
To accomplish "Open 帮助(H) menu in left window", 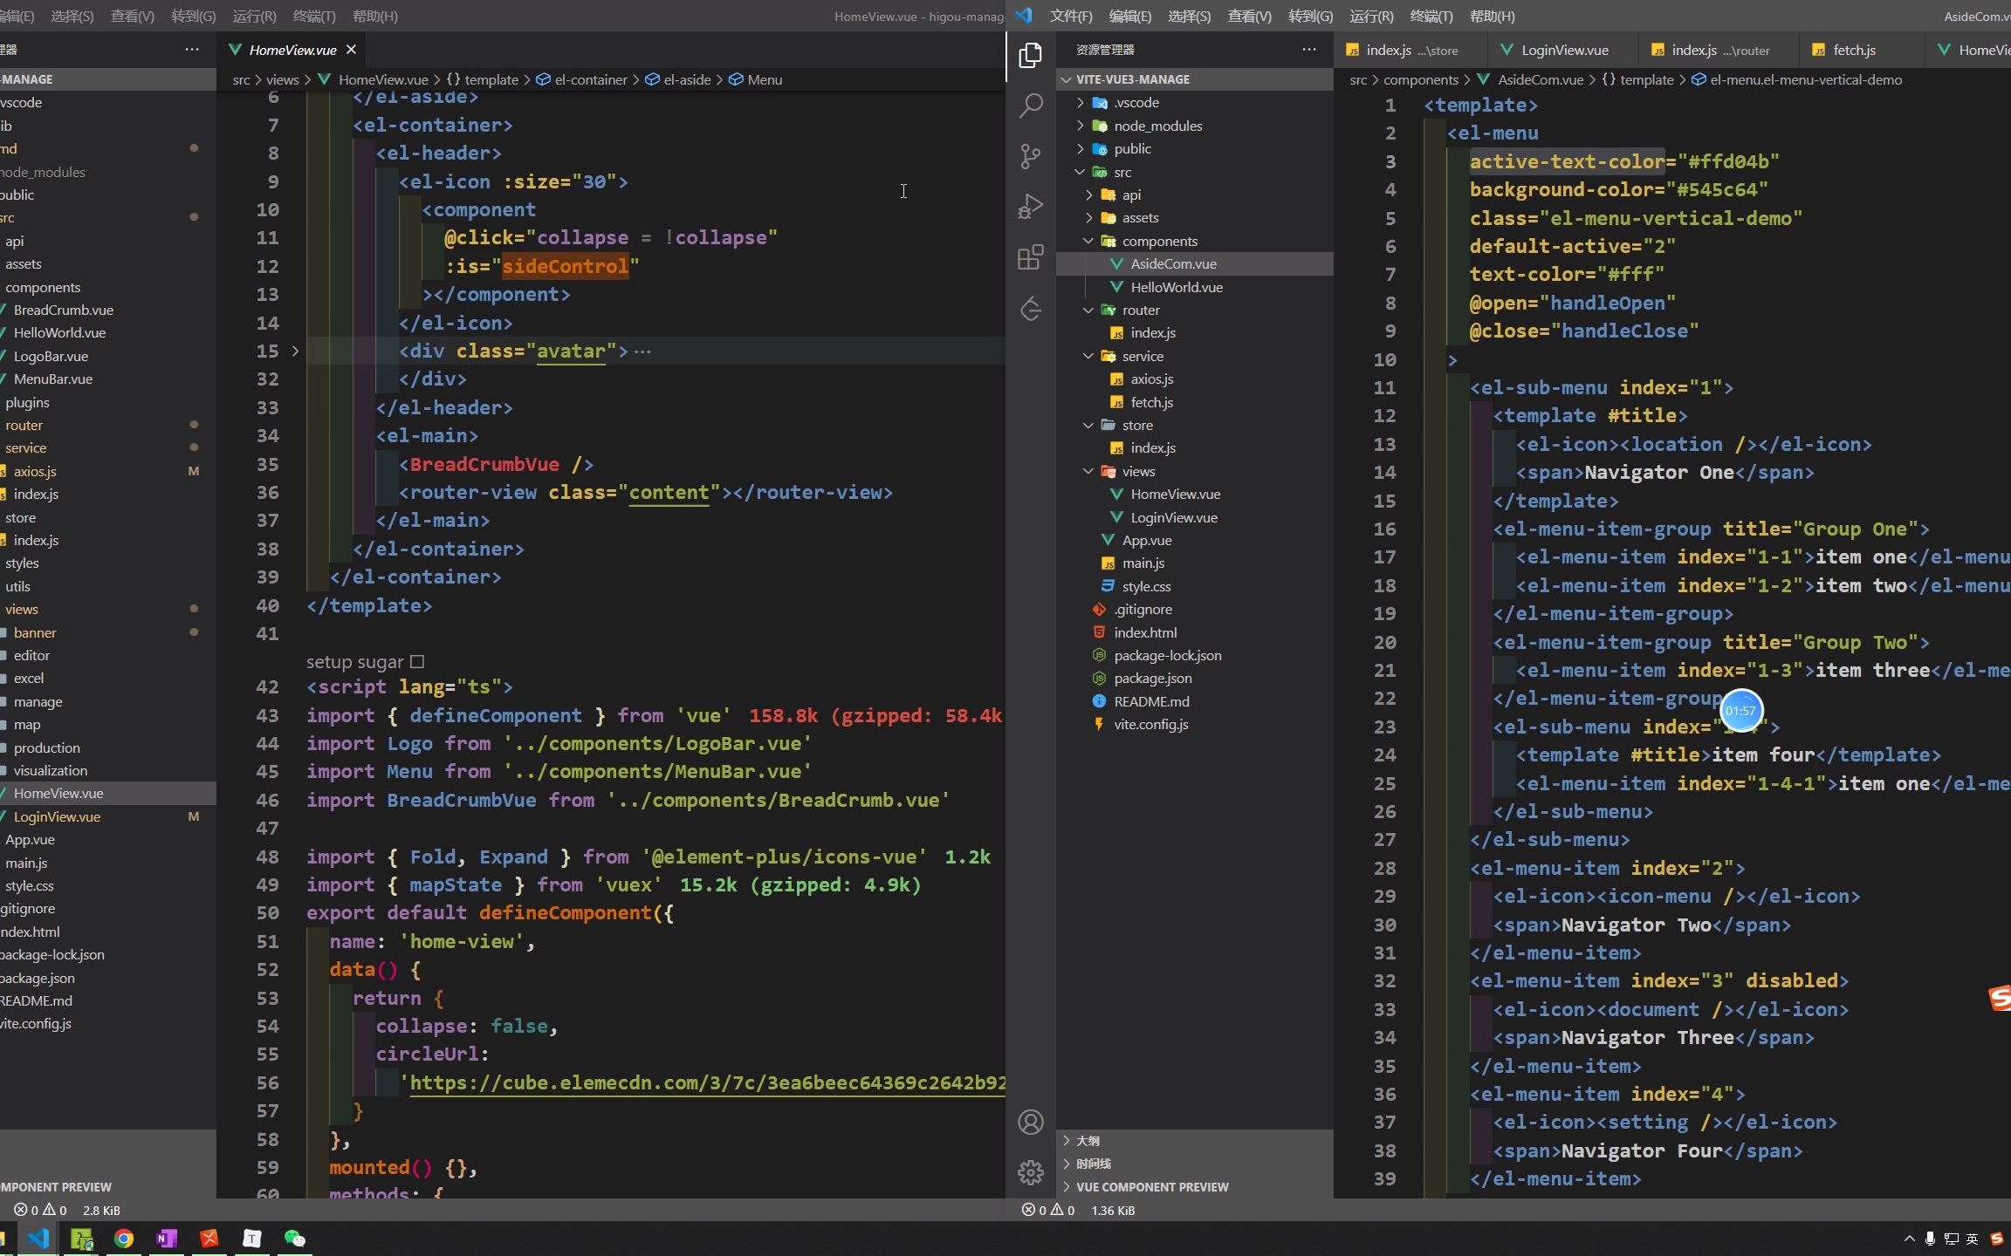I will coord(375,16).
